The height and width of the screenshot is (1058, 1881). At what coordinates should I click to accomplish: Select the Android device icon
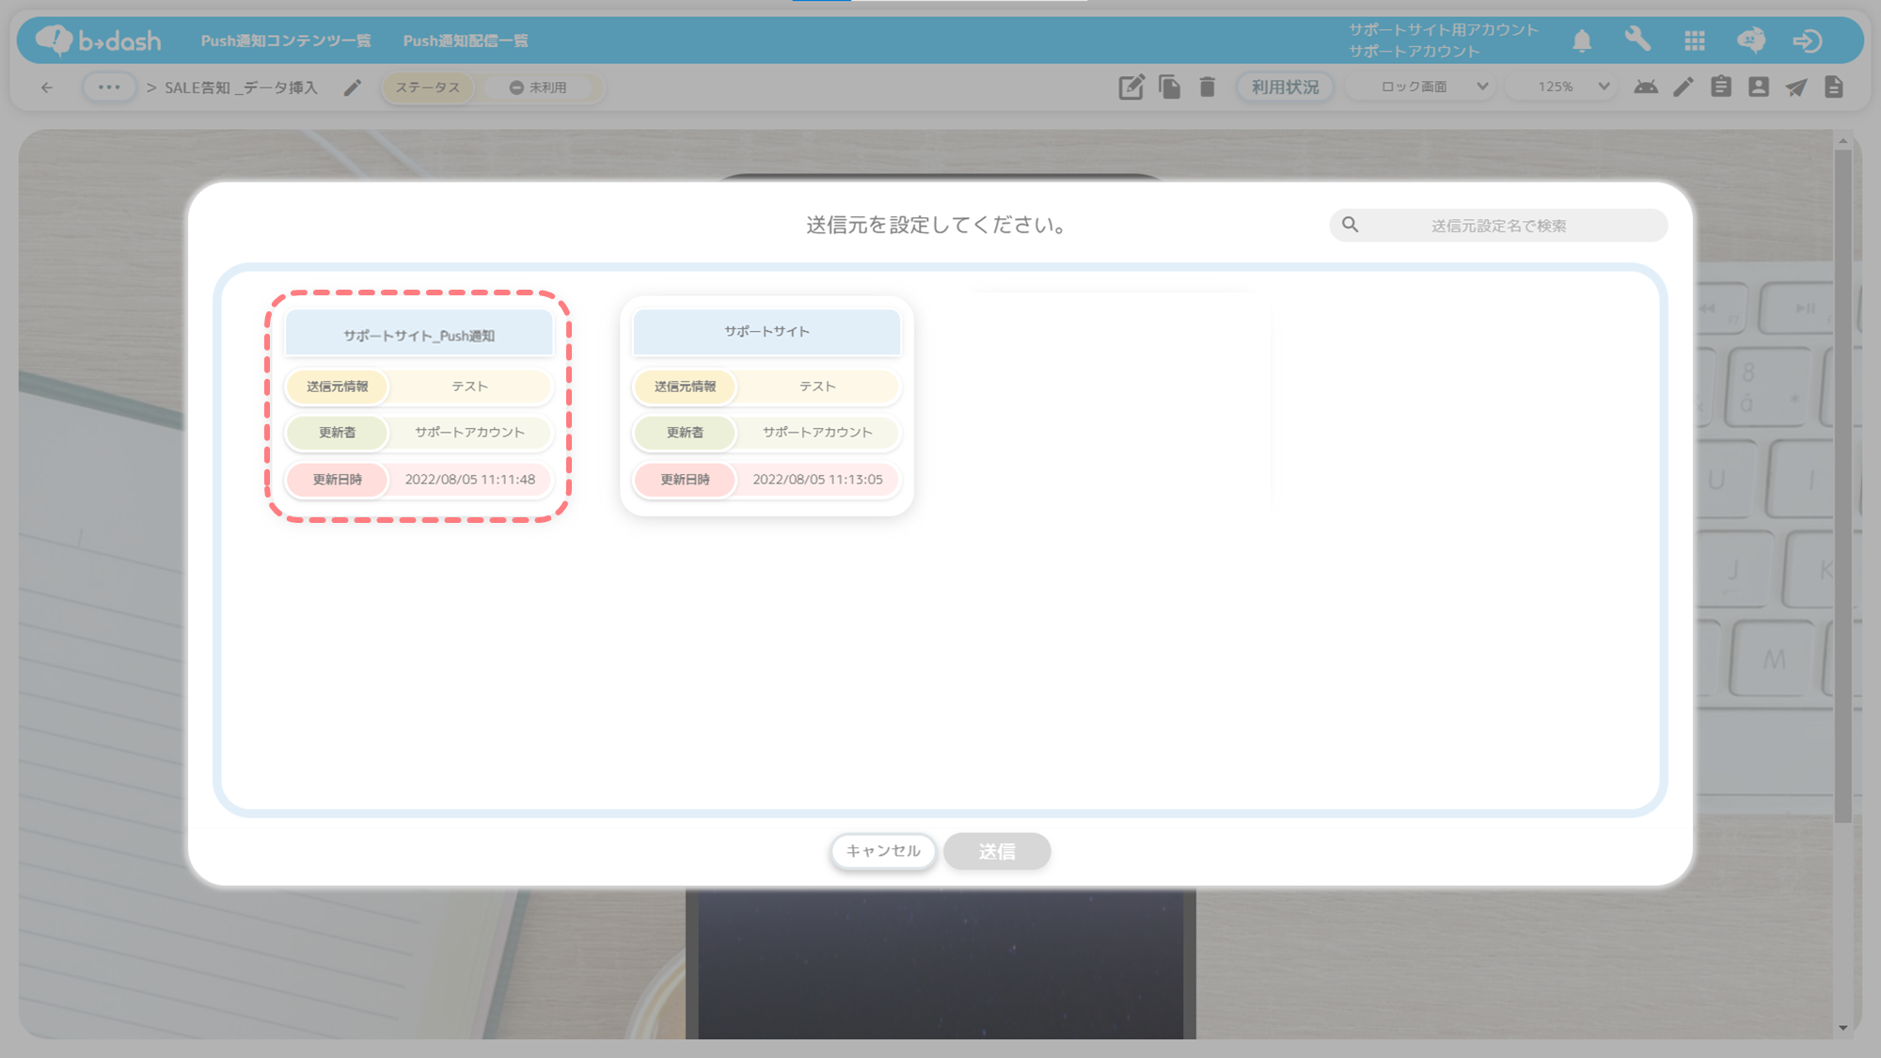point(1646,87)
